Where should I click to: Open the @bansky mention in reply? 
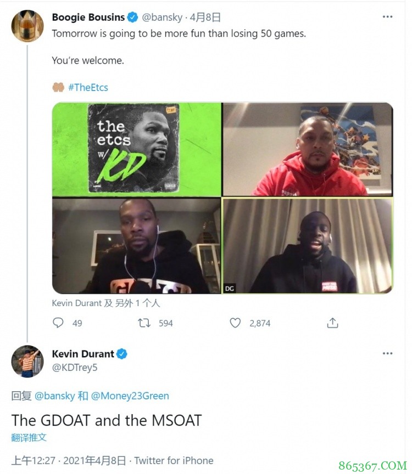pyautogui.click(x=55, y=396)
